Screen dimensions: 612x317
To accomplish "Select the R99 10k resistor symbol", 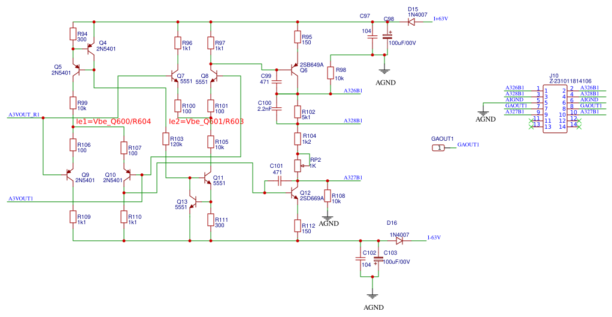I will click(x=73, y=102).
